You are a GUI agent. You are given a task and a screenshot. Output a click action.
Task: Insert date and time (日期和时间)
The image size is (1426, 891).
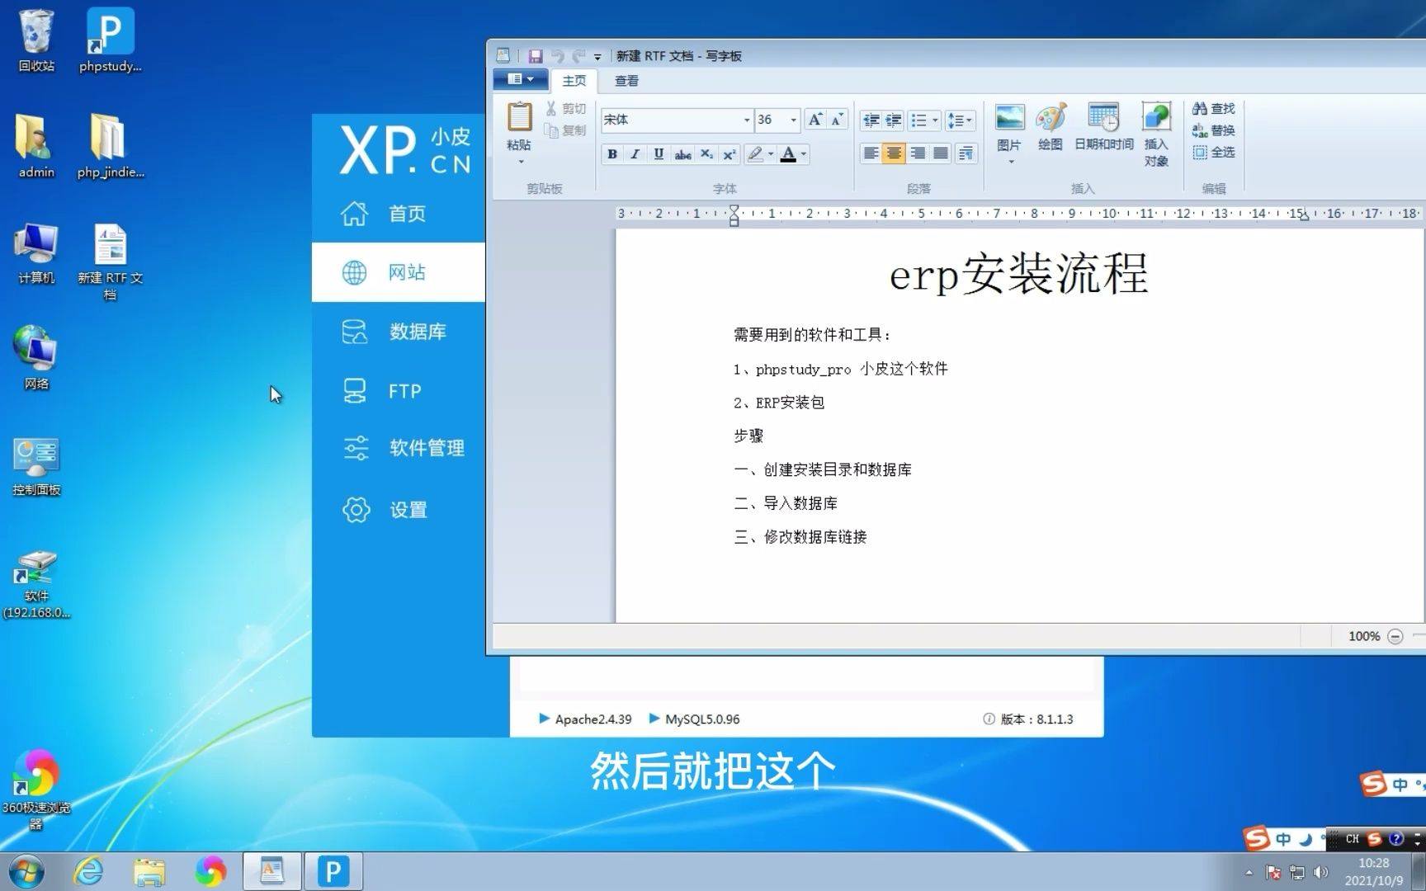(x=1103, y=126)
